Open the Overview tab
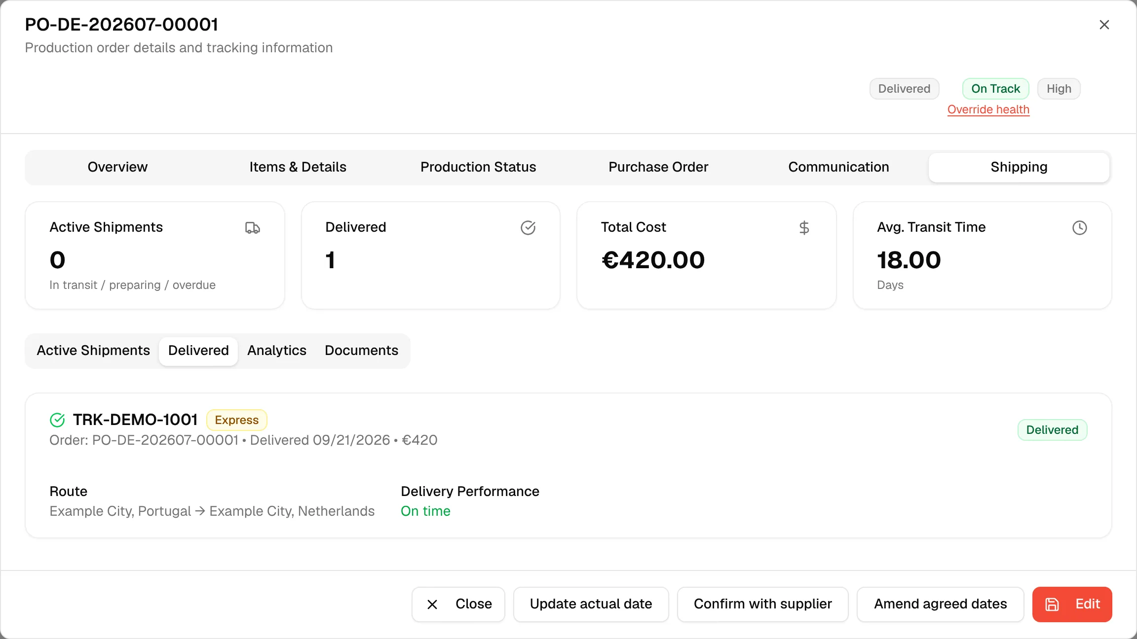The image size is (1137, 639). pos(117,167)
